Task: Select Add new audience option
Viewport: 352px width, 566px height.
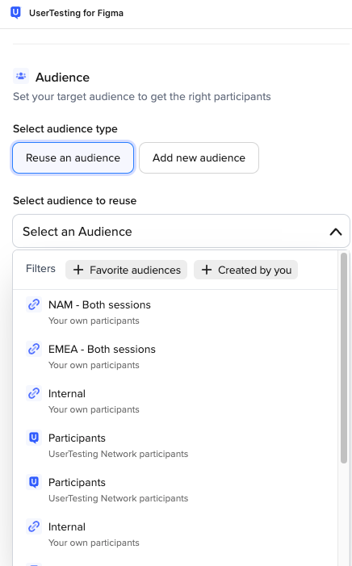Action: pos(199,157)
